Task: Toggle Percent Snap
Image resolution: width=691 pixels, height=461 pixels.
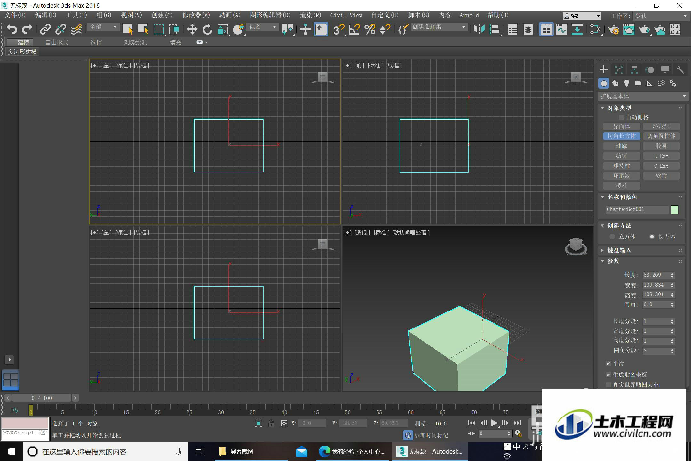Action: click(370, 29)
